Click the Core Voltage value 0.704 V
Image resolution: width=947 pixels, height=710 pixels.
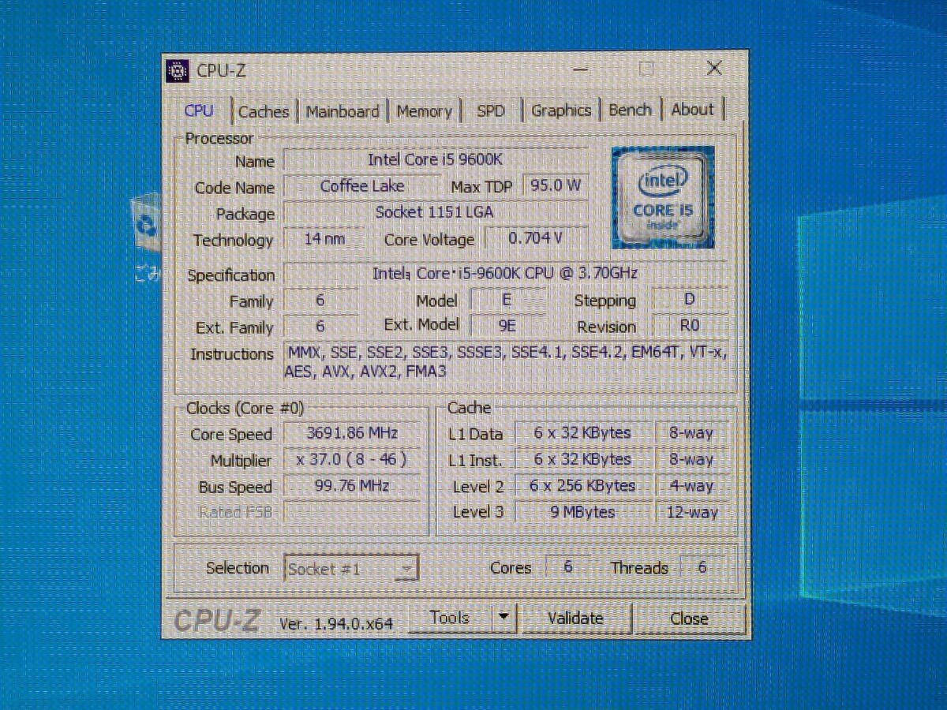coord(536,238)
